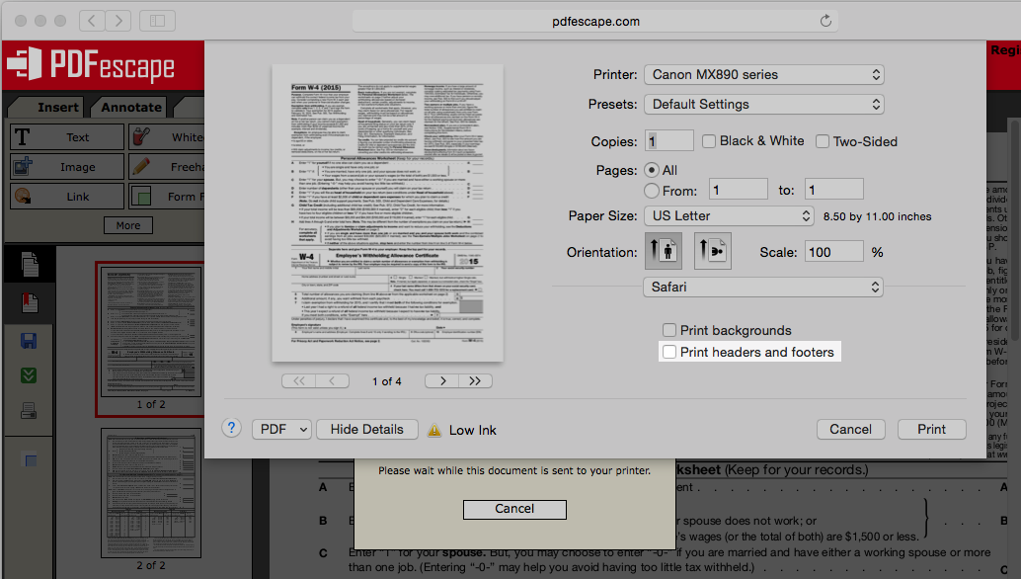The width and height of the screenshot is (1021, 579).
Task: Choose portrait orientation
Action: coord(663,251)
